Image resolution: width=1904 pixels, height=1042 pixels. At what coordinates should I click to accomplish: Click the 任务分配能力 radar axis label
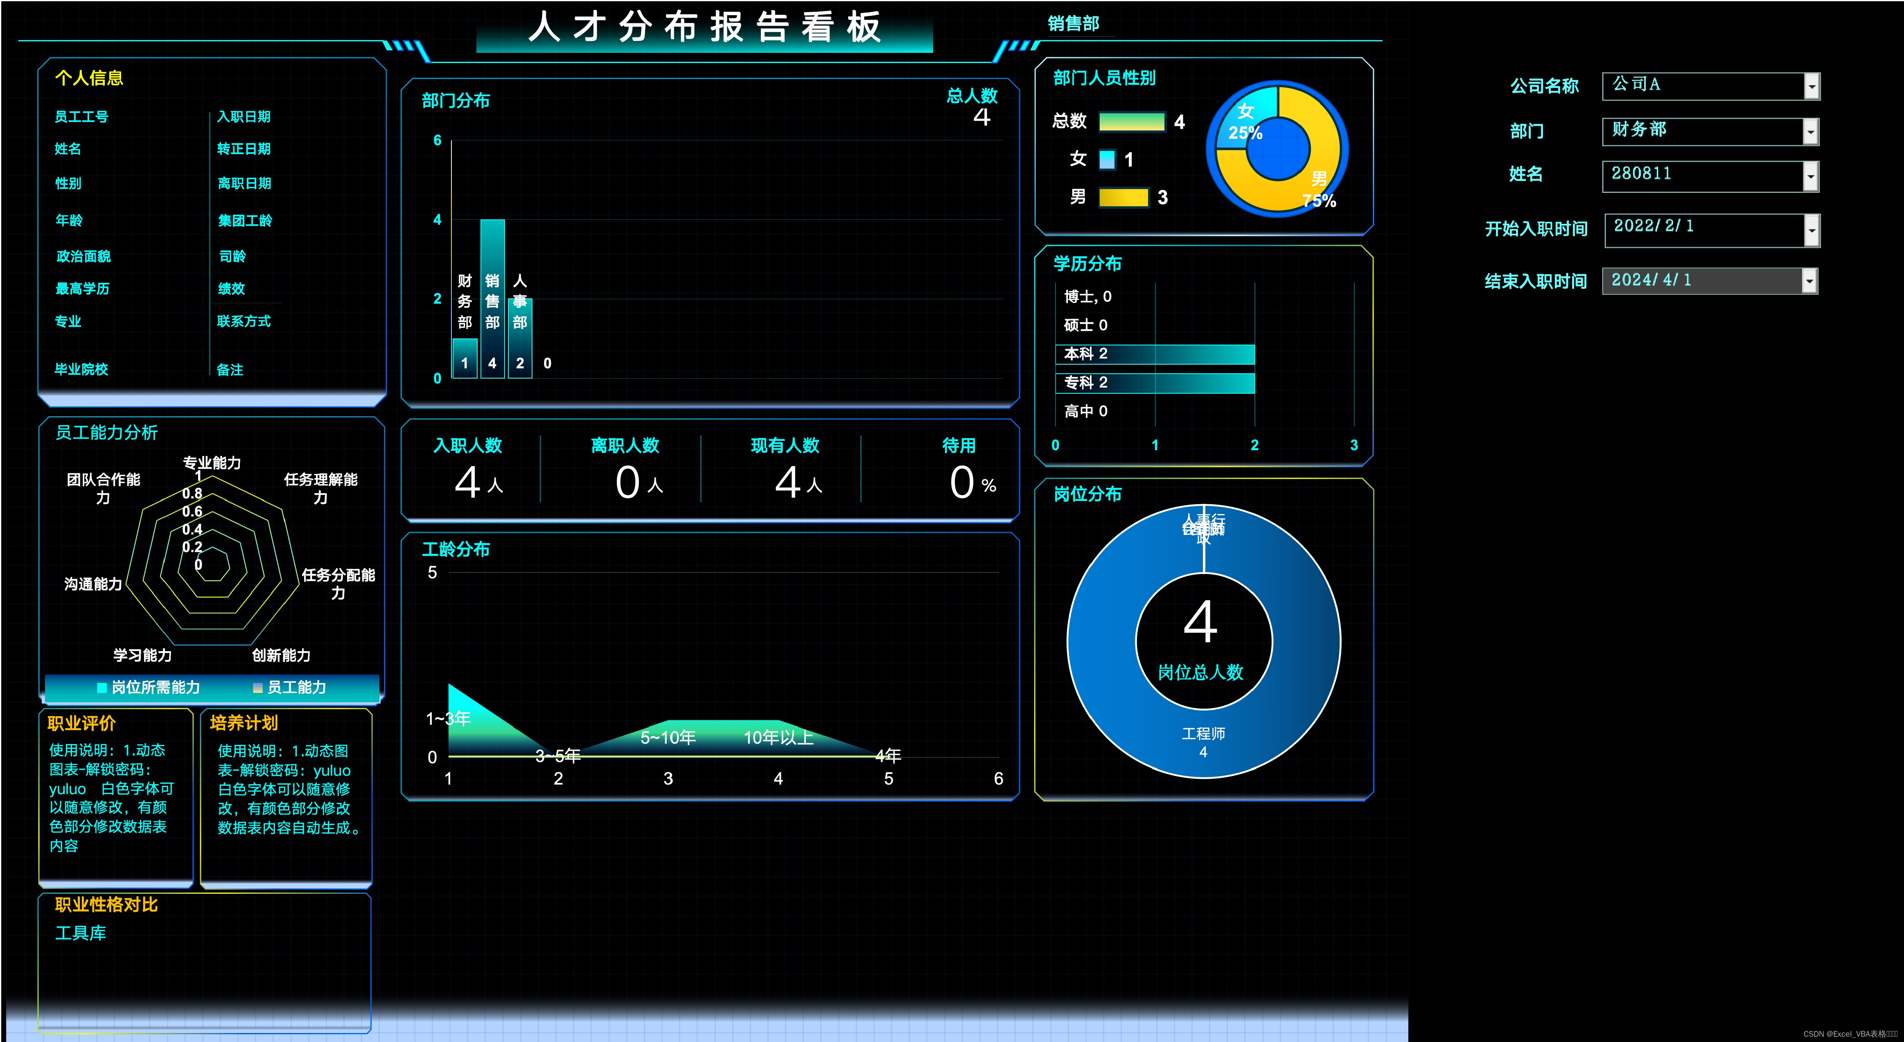tap(338, 584)
